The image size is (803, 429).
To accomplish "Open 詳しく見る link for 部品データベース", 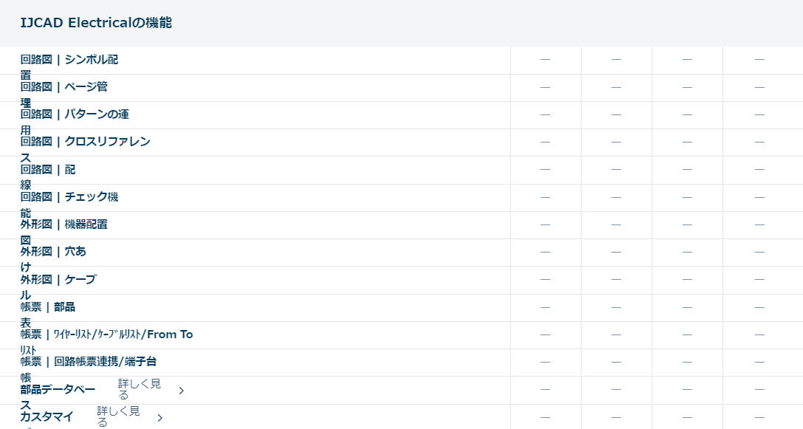I will 139,389.
